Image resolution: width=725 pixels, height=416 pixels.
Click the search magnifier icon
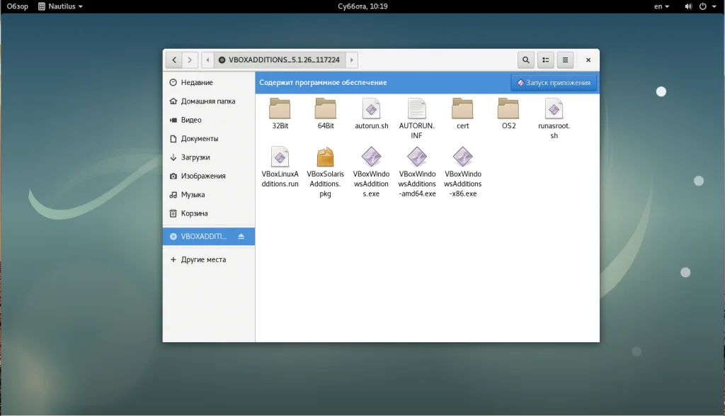point(525,60)
